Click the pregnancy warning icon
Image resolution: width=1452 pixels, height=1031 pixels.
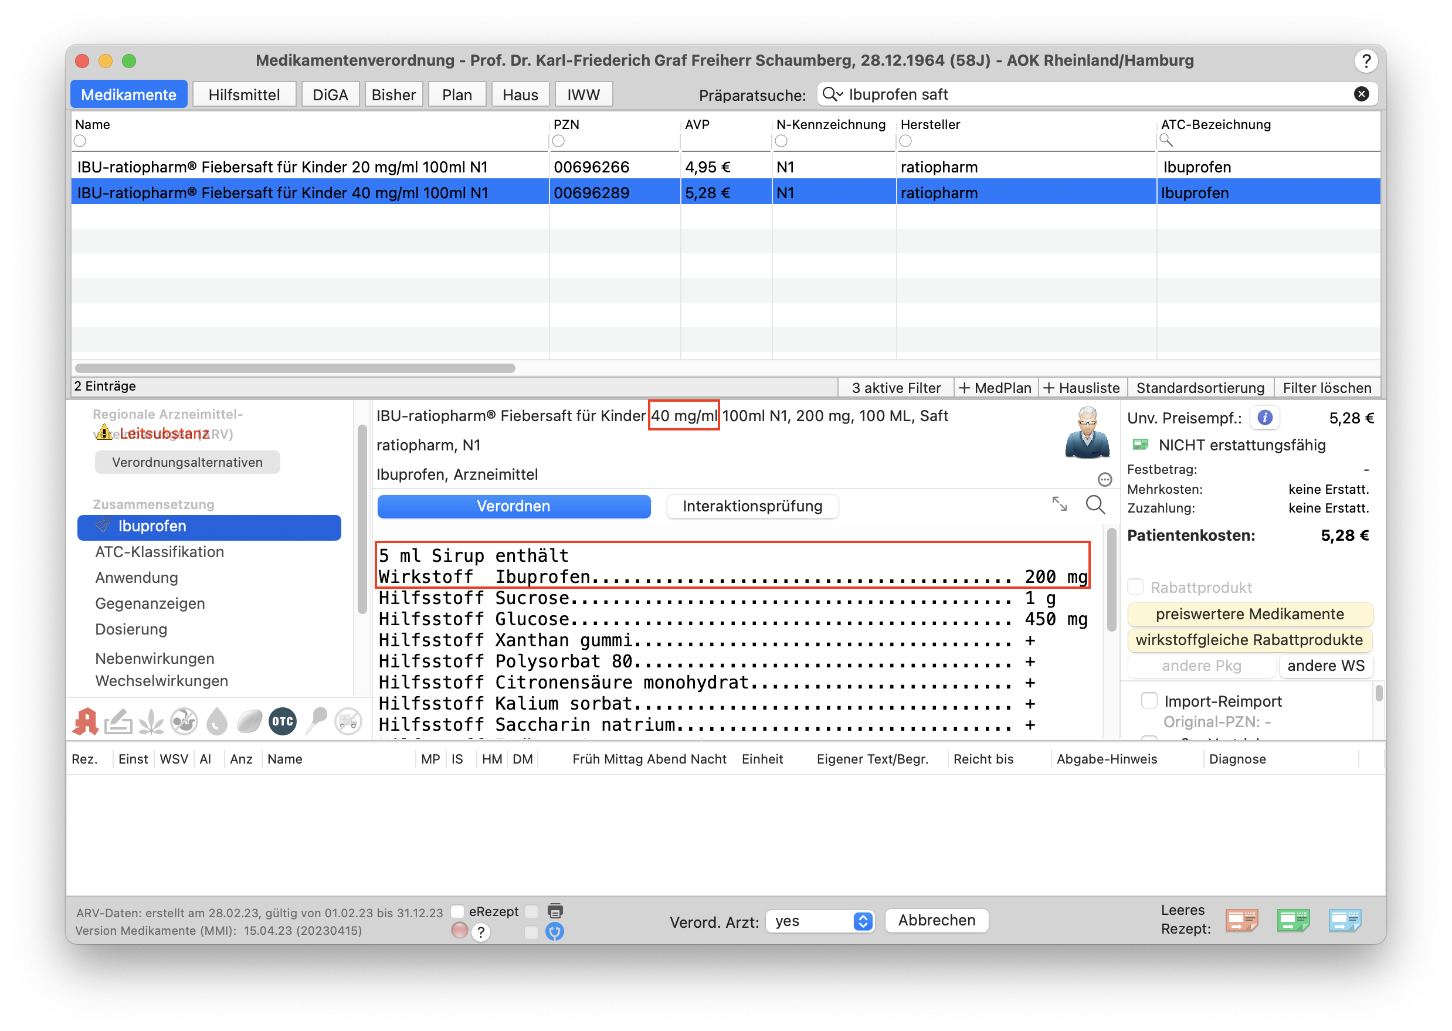click(184, 722)
